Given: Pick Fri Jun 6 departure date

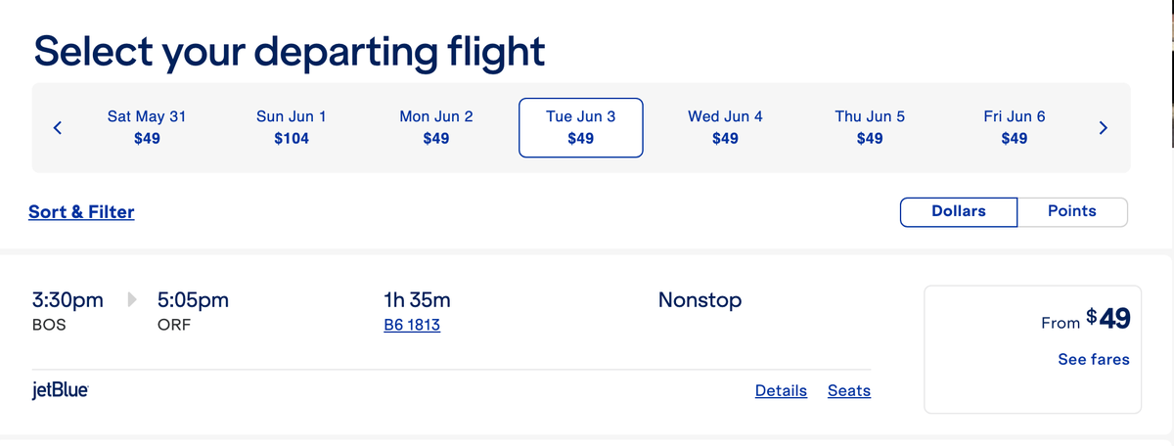Looking at the screenshot, I should point(1015,127).
